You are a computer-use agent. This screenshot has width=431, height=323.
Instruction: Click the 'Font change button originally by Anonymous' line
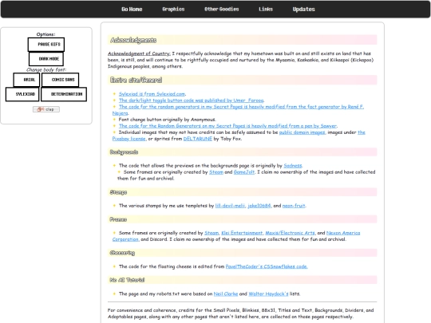[x=167, y=120]
